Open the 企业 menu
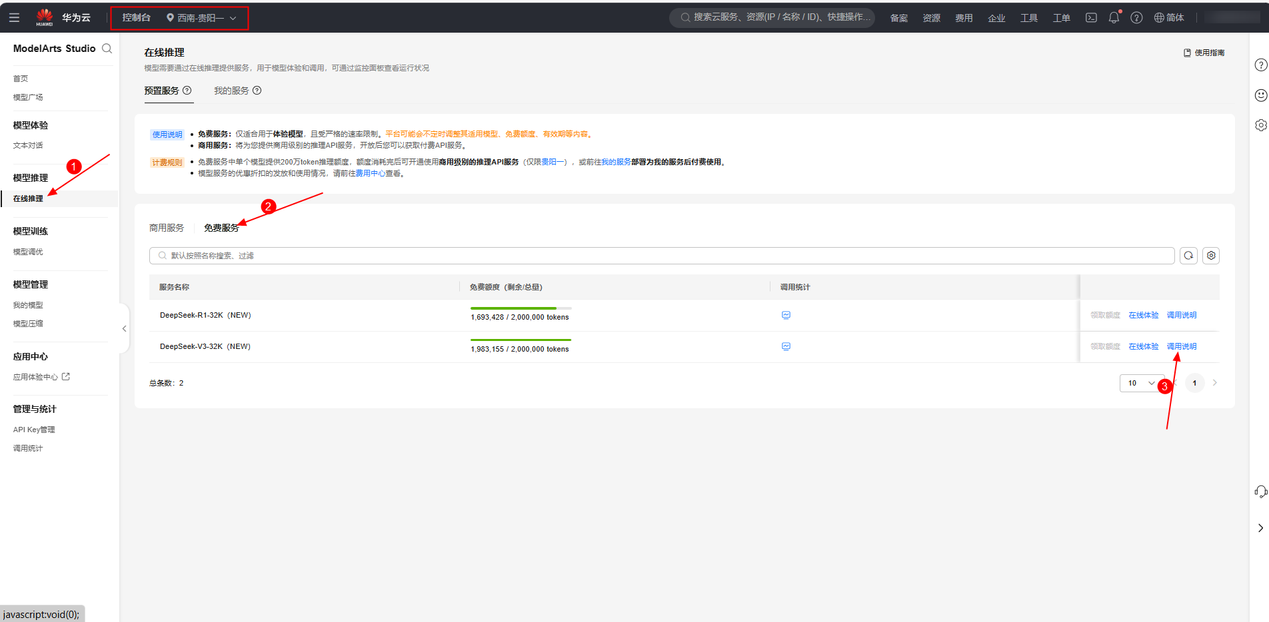This screenshot has width=1269, height=622. [x=996, y=18]
